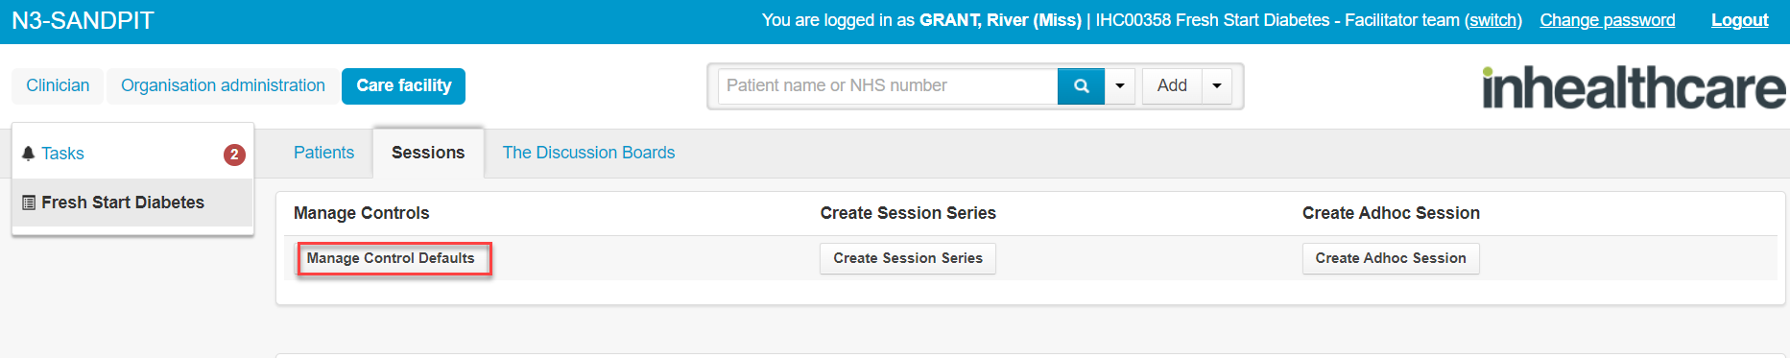Viewport: 1790px width, 358px height.
Task: Open The Discussion Boards tab
Action: click(x=588, y=153)
